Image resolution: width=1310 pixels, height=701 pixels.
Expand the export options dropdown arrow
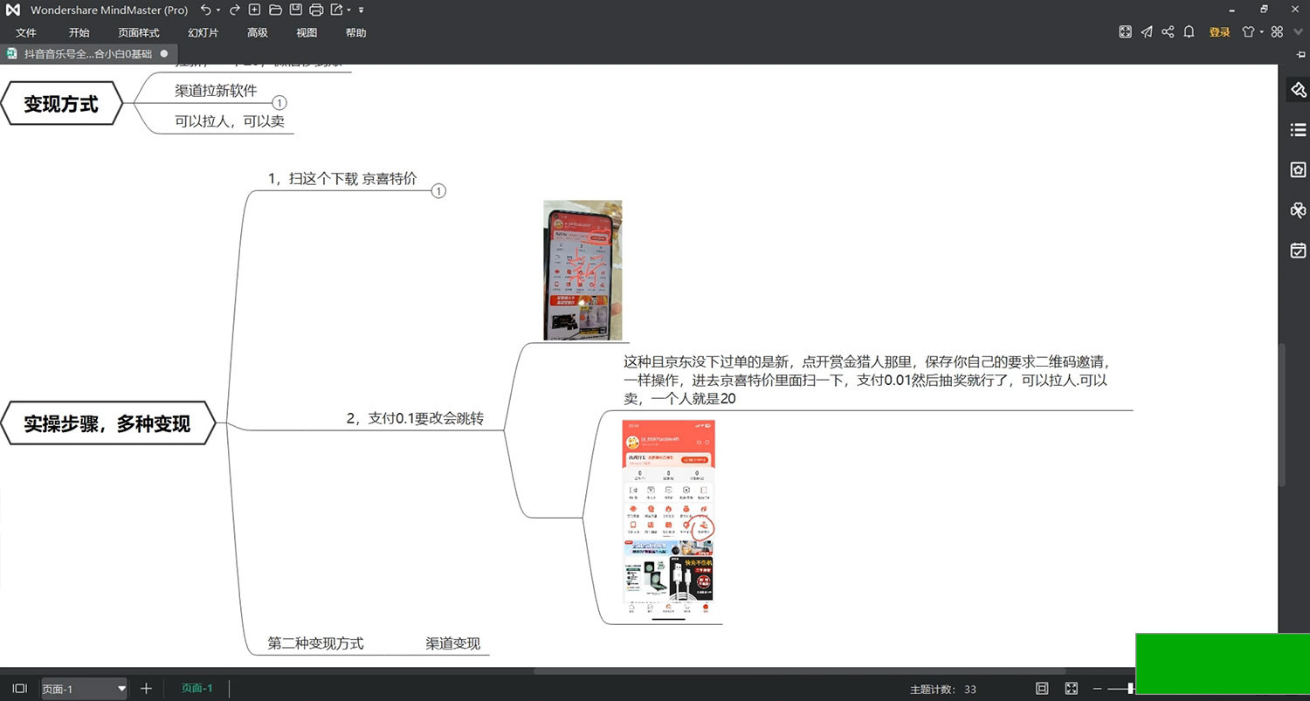click(348, 10)
